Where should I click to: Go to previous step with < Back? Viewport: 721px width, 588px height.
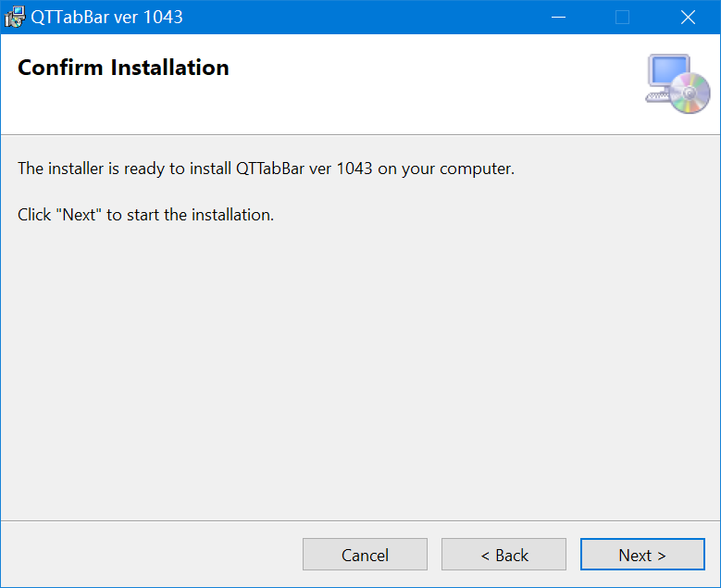pos(504,555)
